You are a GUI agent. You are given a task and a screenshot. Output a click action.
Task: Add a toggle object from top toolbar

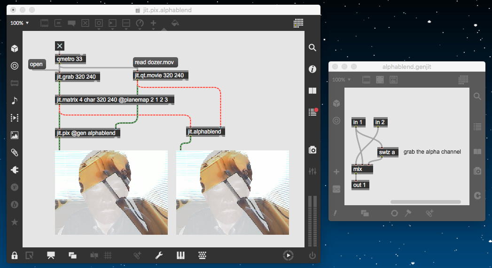86,23
